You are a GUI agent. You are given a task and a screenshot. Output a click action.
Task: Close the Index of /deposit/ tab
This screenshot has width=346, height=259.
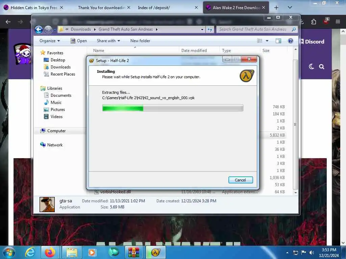196,8
